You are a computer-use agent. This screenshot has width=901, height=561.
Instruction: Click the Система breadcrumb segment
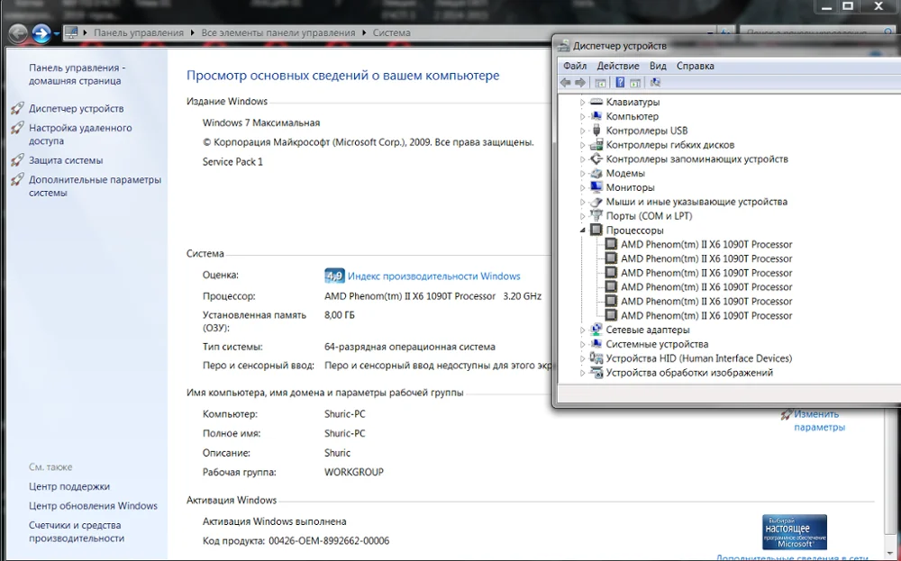[391, 32]
